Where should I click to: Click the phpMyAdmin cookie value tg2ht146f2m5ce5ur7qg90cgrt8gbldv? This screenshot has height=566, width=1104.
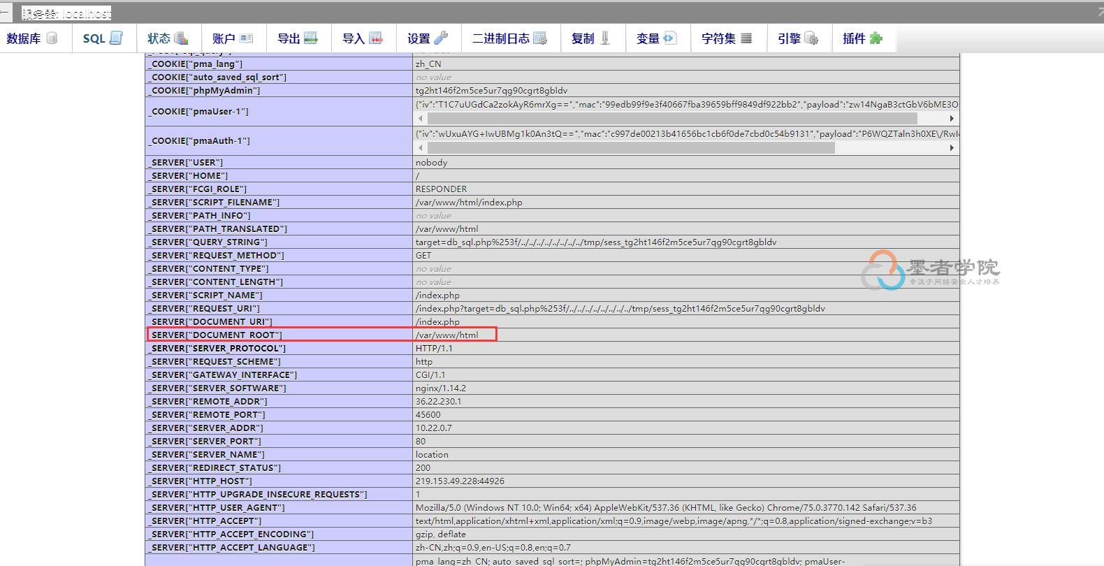pyautogui.click(x=491, y=90)
